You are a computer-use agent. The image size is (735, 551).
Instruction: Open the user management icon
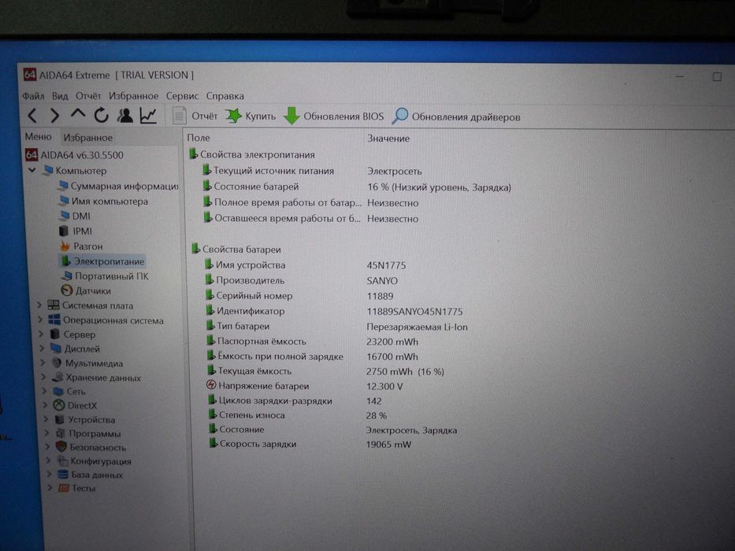click(x=124, y=115)
